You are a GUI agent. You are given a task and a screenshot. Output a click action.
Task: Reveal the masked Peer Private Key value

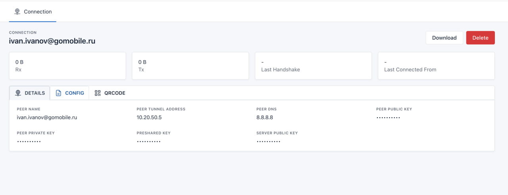[x=29, y=142]
